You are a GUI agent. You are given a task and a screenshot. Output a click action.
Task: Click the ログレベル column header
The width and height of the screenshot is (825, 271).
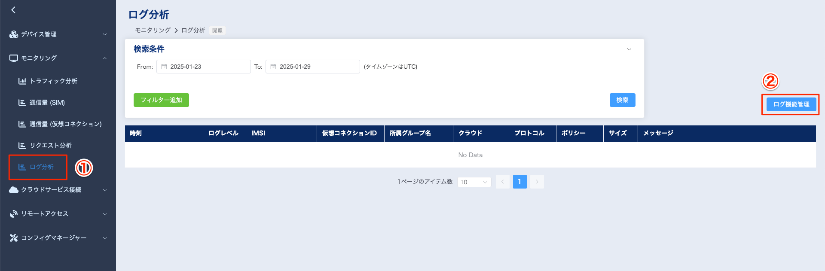click(x=223, y=133)
